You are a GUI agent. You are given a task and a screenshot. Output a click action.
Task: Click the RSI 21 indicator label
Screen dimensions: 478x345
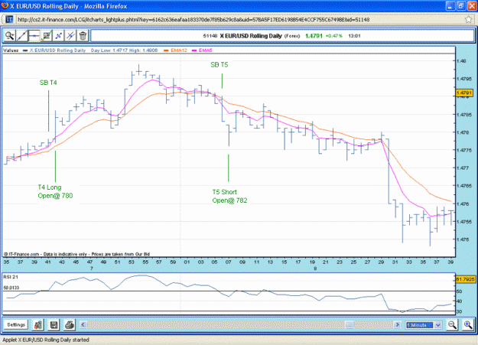[11, 277]
